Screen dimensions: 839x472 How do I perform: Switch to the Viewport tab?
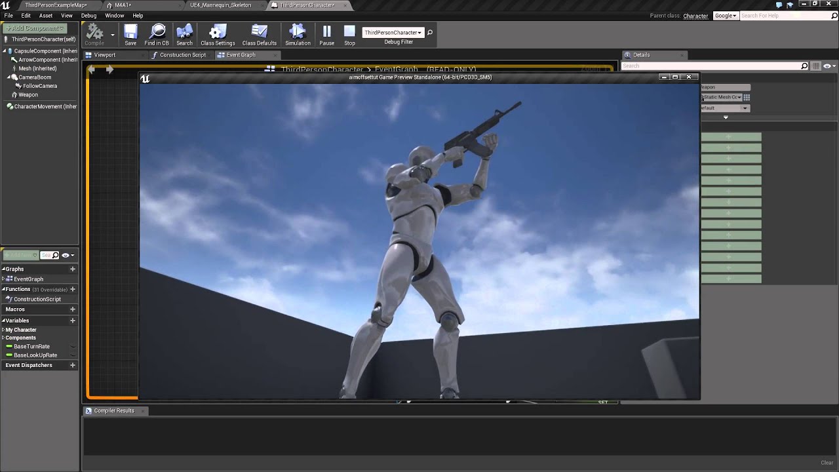[104, 55]
